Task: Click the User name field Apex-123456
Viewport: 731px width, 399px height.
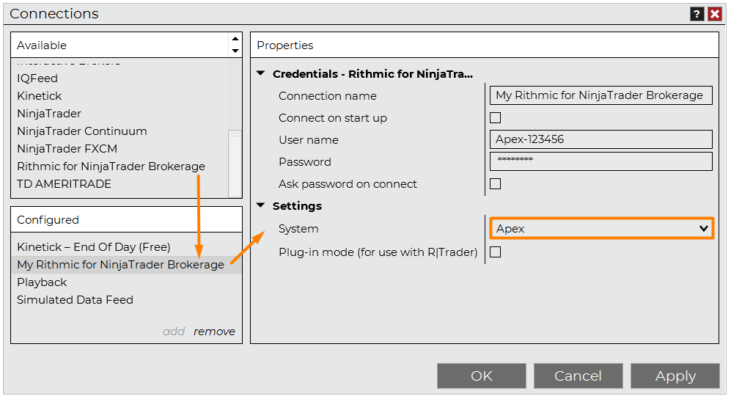Action: [x=601, y=139]
